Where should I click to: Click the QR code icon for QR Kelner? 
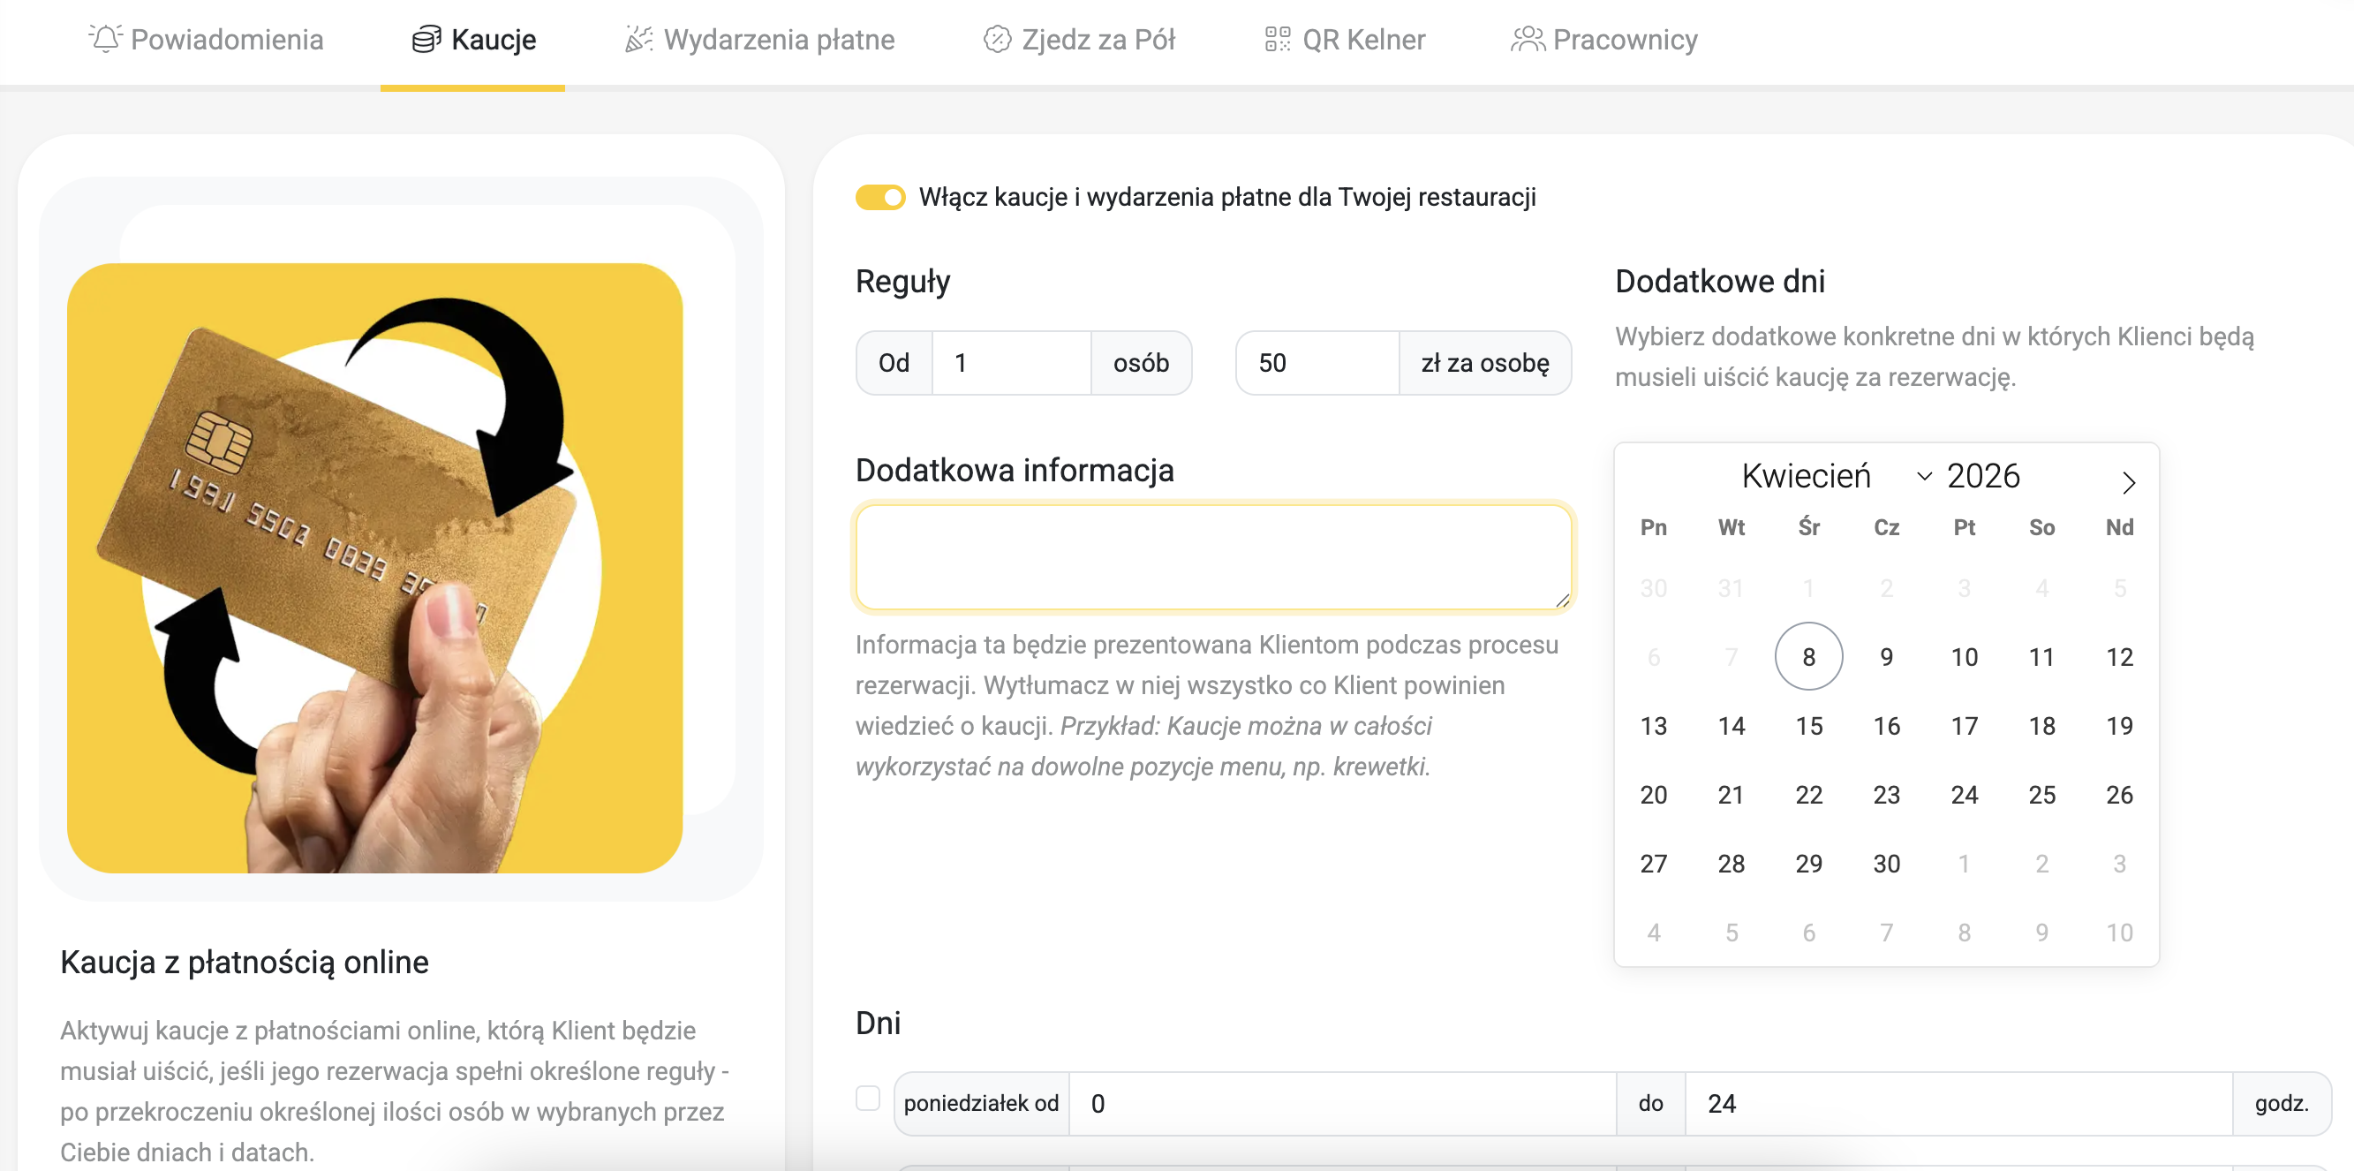click(x=1277, y=40)
